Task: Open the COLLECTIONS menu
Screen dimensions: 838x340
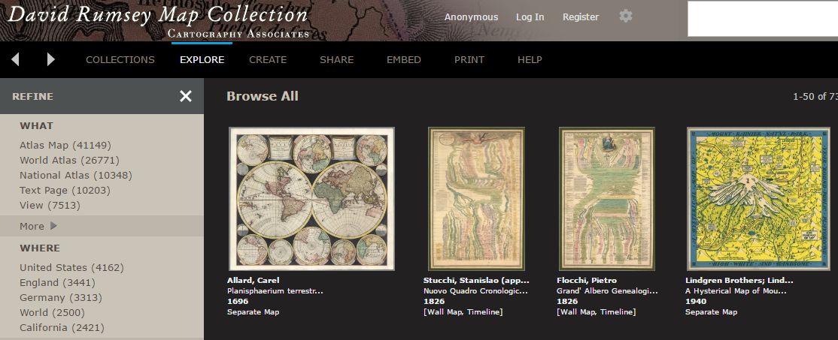Action: (x=120, y=60)
